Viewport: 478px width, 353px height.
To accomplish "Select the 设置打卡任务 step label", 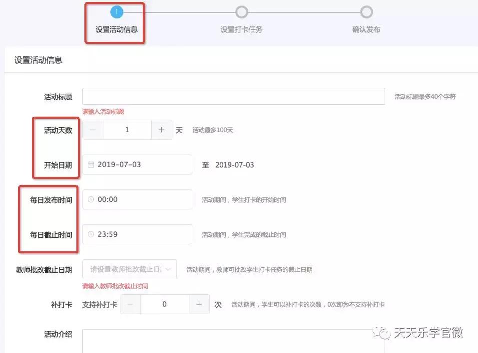I will 242,29.
